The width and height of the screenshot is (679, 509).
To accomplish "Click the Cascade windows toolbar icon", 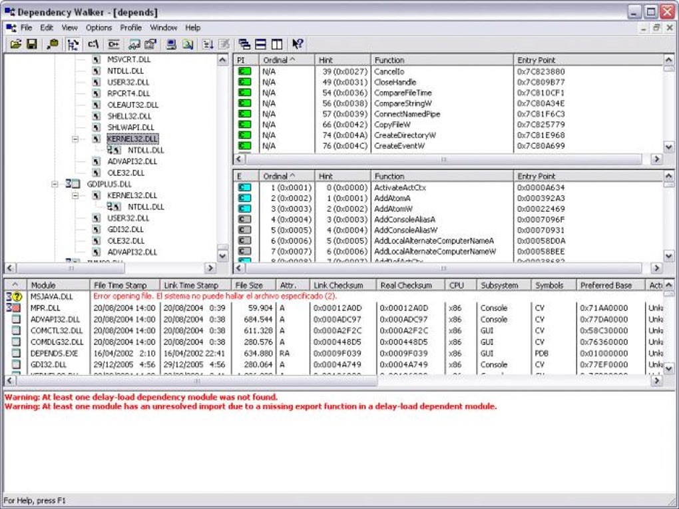I will (x=244, y=44).
